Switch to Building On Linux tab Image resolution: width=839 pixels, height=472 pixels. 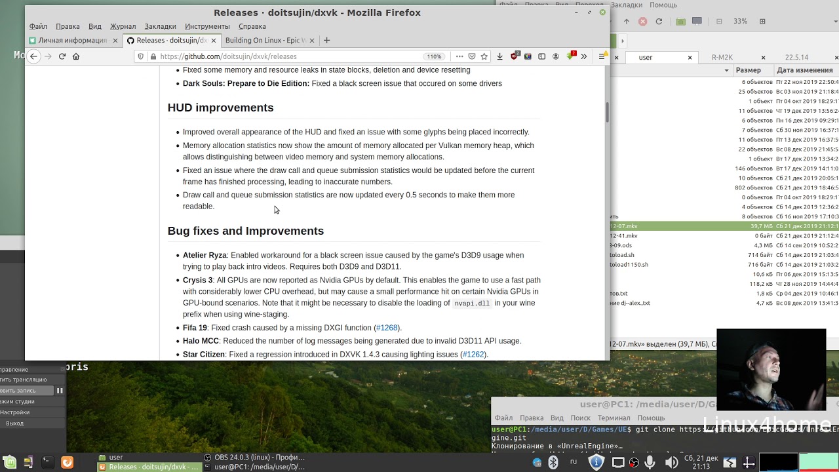(269, 40)
